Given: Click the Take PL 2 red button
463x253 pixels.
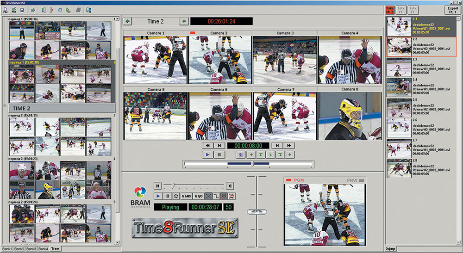Looking at the screenshot, I should [x=390, y=10].
